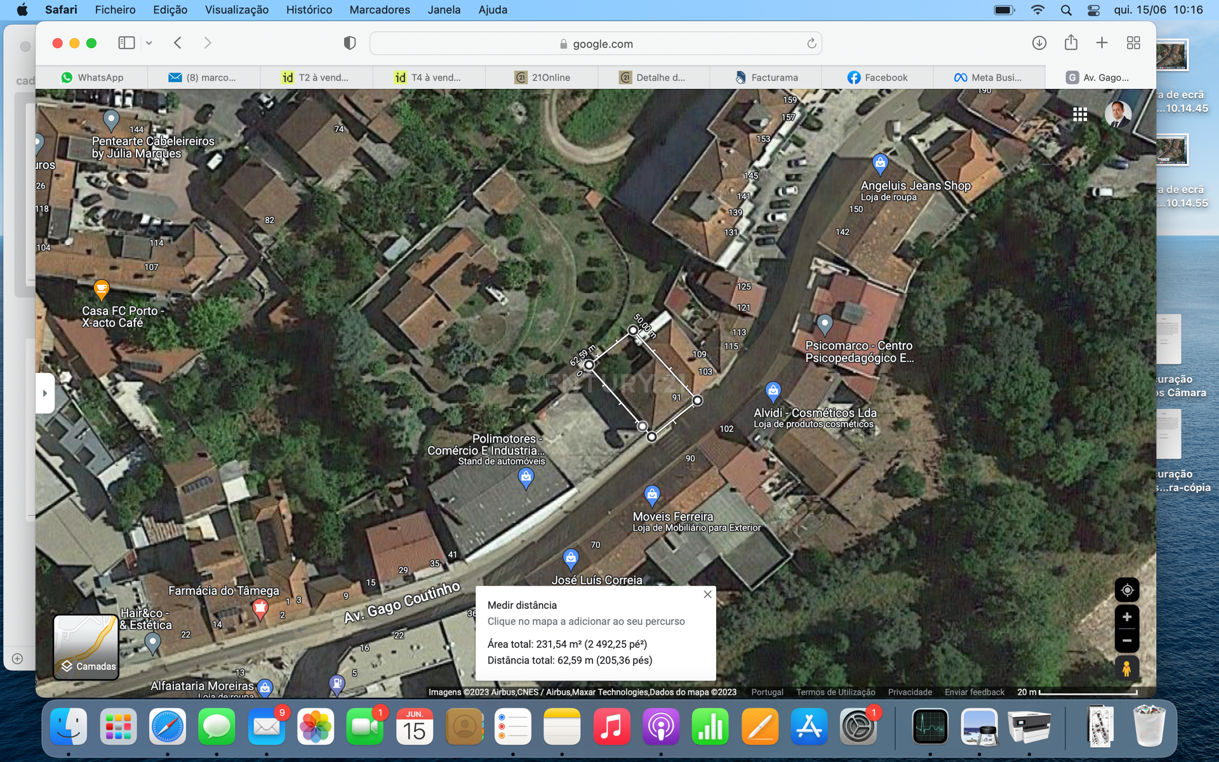1219x762 pixels.
Task: Click the google.com address bar
Action: [596, 44]
